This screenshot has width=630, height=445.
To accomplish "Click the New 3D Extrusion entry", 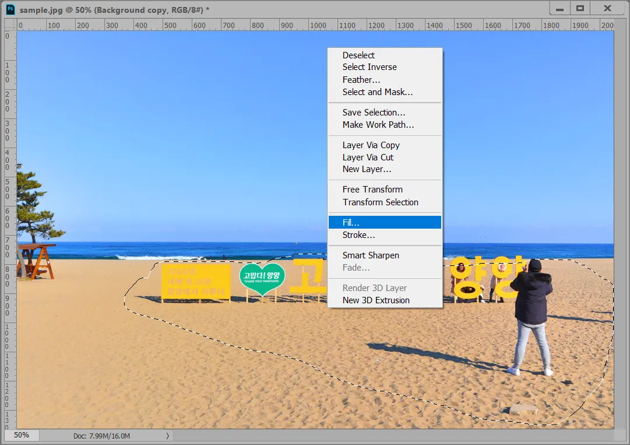I will (385, 300).
